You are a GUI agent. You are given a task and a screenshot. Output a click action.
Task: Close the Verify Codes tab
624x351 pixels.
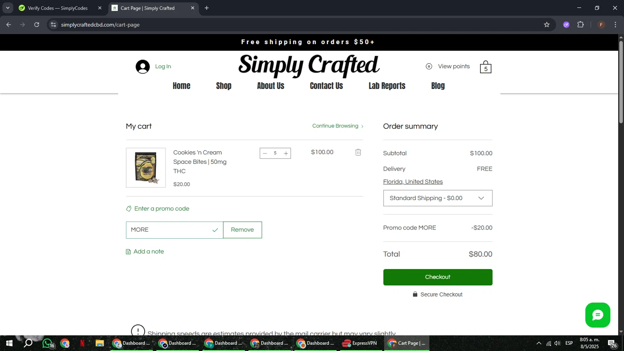click(x=100, y=8)
